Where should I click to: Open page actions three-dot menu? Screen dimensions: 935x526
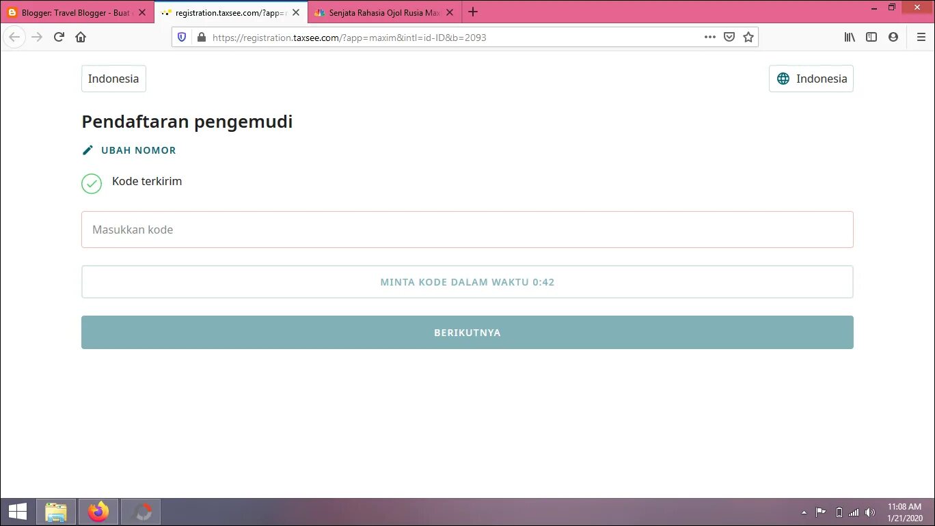click(x=710, y=38)
